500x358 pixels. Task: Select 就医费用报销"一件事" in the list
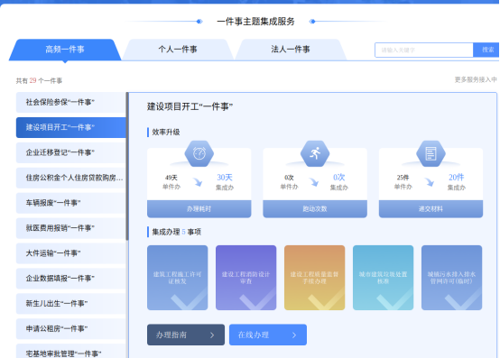[70, 228]
